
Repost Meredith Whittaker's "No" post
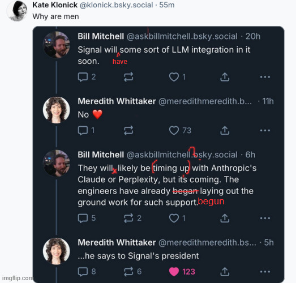[128, 130]
